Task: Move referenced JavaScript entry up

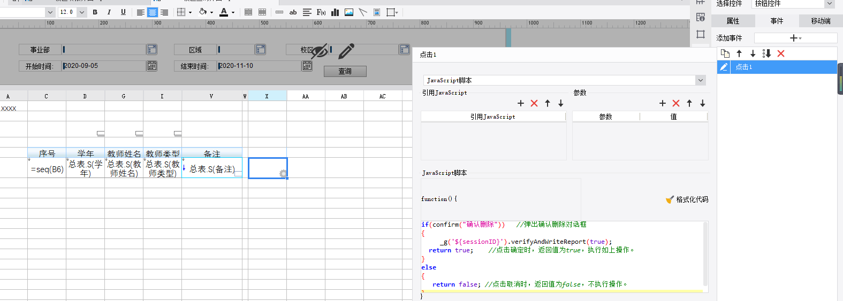Action: pyautogui.click(x=548, y=103)
